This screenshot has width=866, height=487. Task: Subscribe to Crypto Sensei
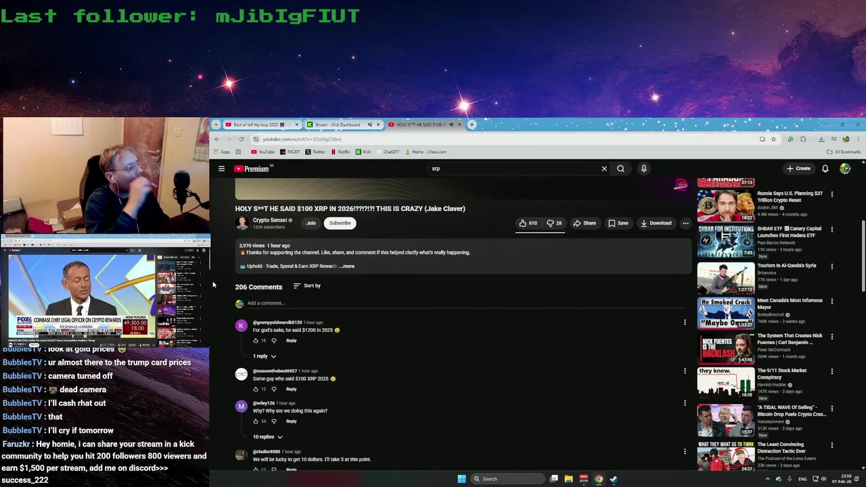pos(340,223)
